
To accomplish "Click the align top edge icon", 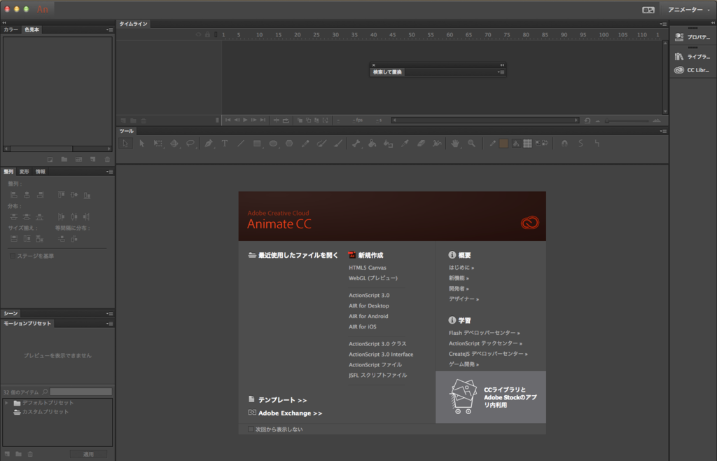I will [61, 195].
